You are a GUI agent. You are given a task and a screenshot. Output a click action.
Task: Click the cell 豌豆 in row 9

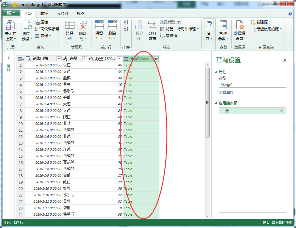click(75, 117)
